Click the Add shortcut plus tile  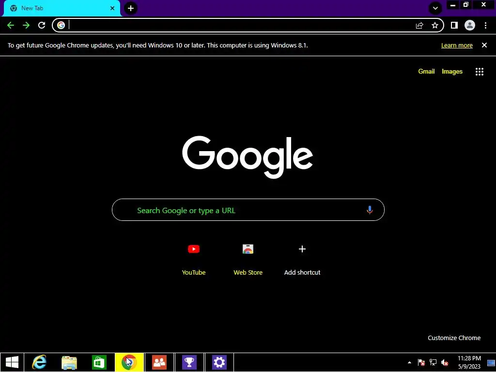click(302, 260)
